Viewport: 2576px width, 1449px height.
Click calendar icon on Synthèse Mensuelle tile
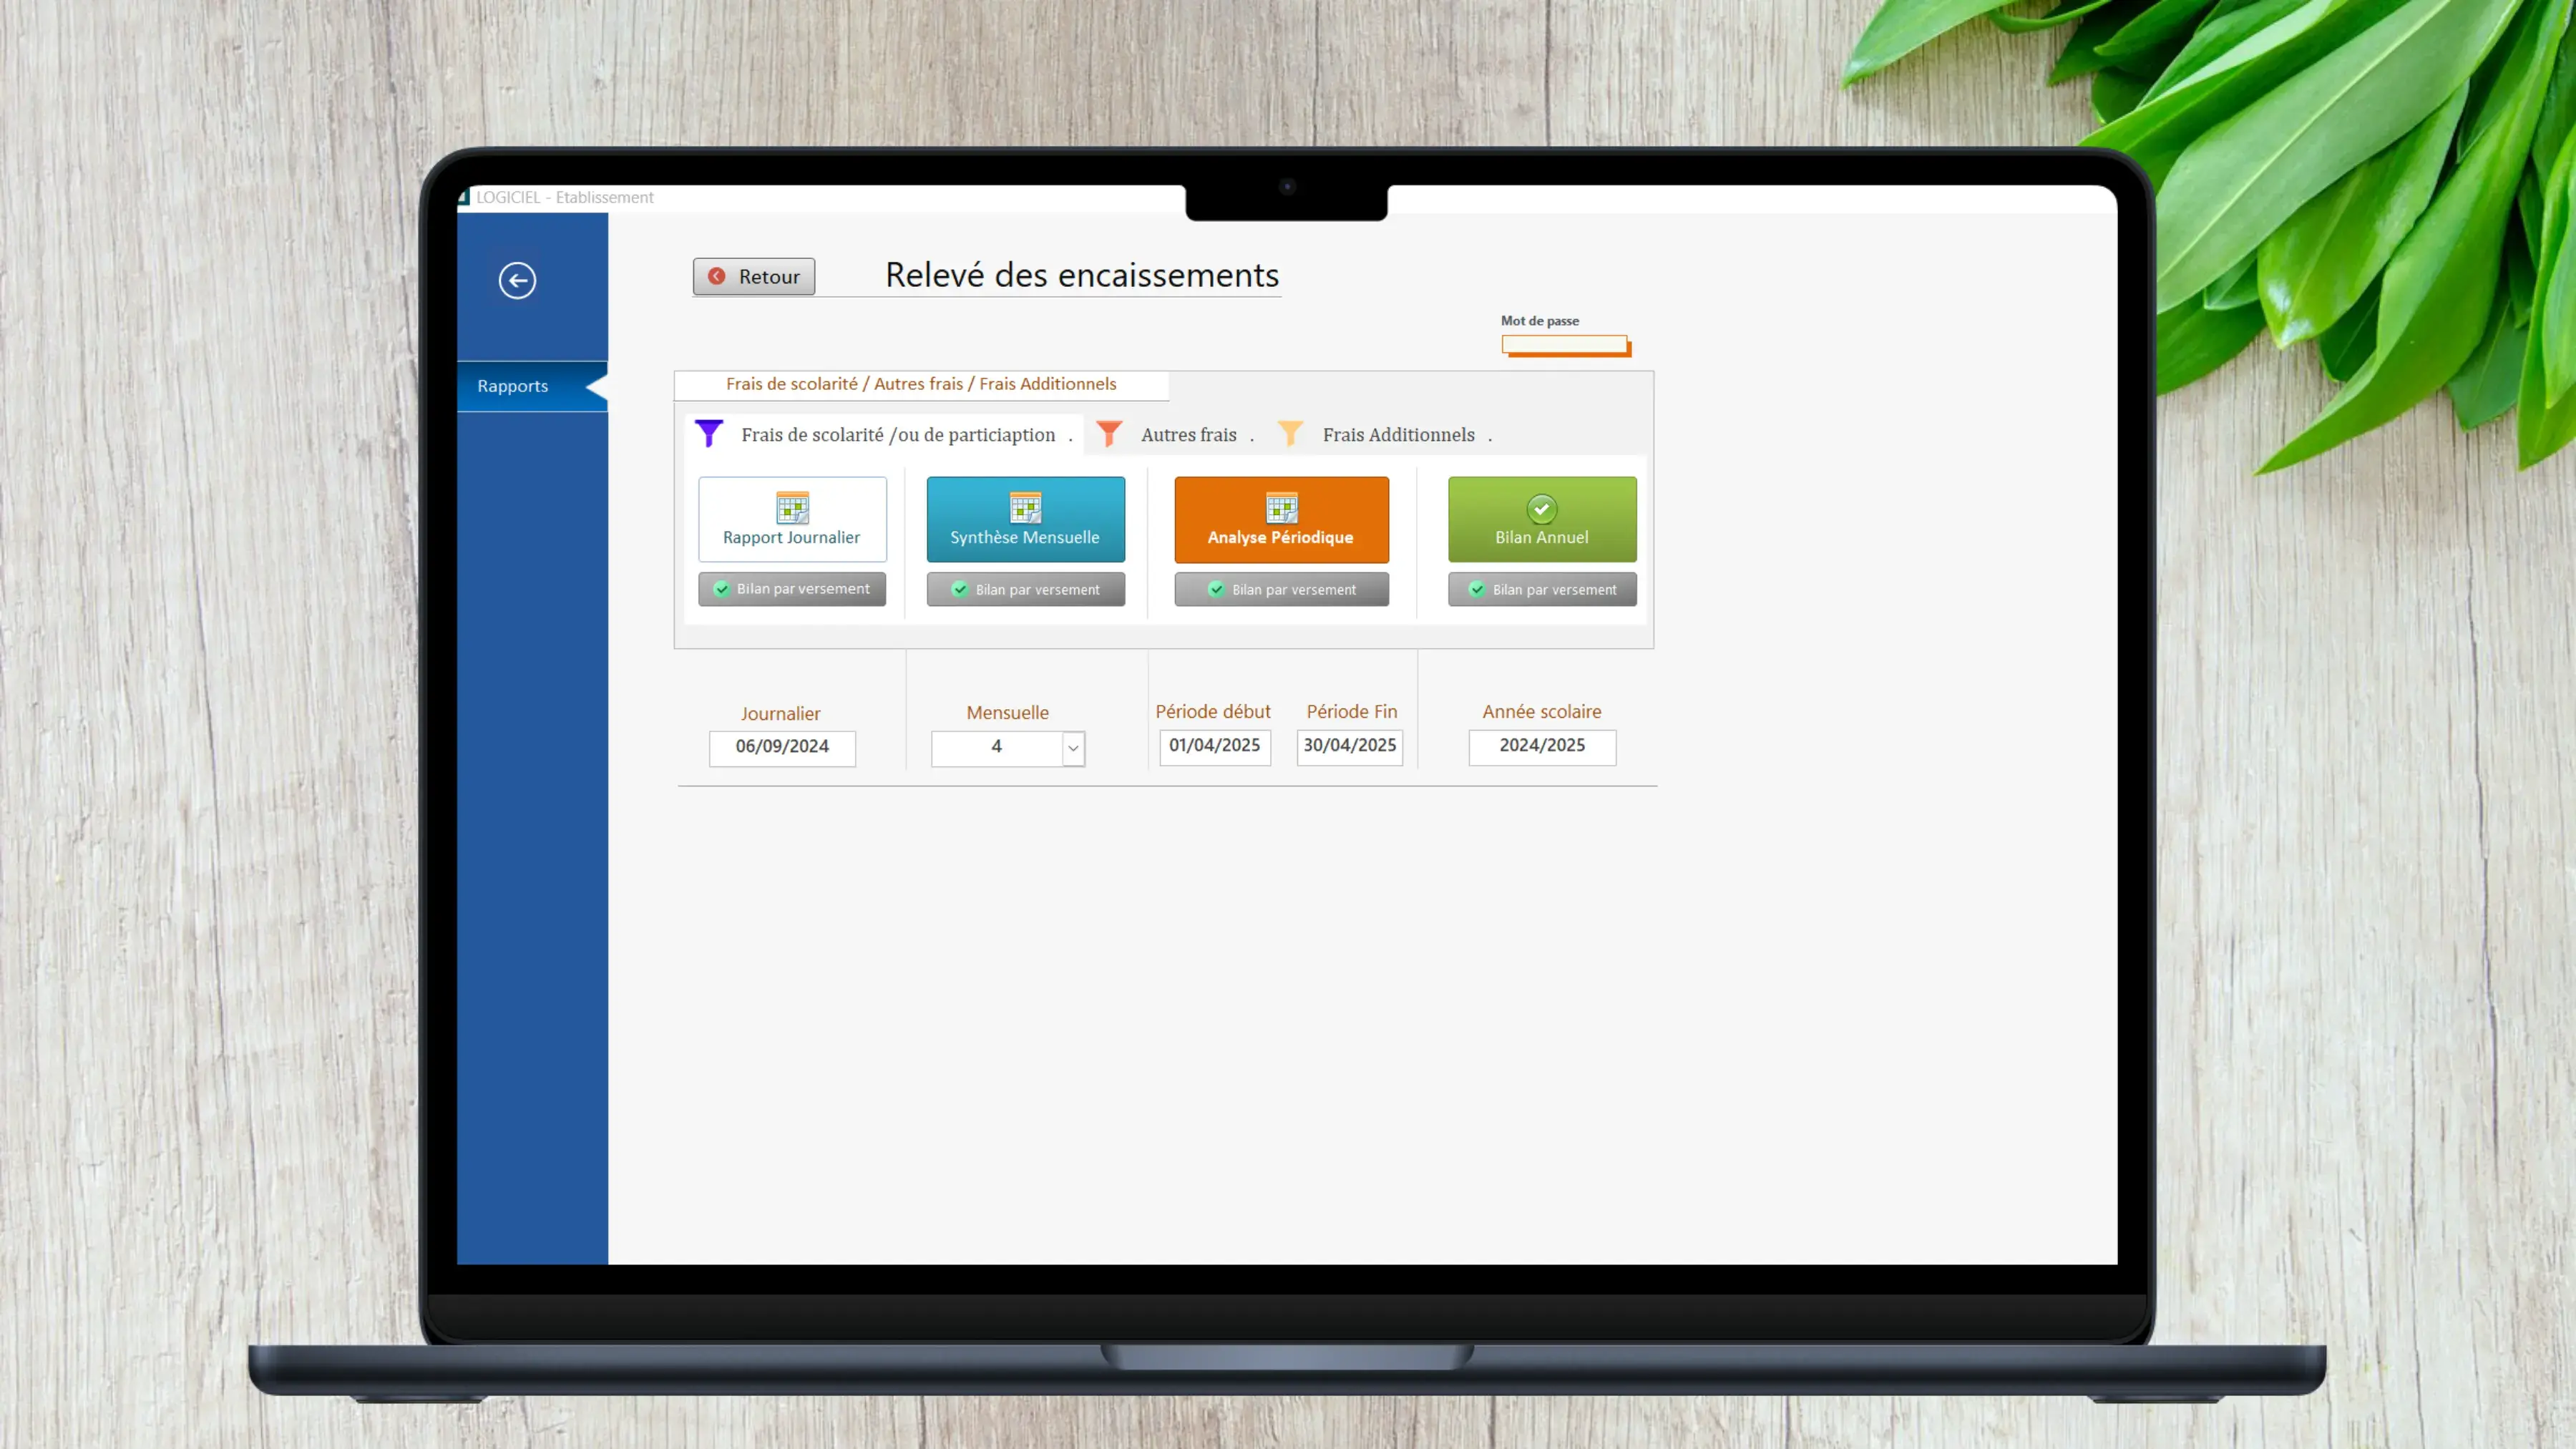(x=1025, y=508)
